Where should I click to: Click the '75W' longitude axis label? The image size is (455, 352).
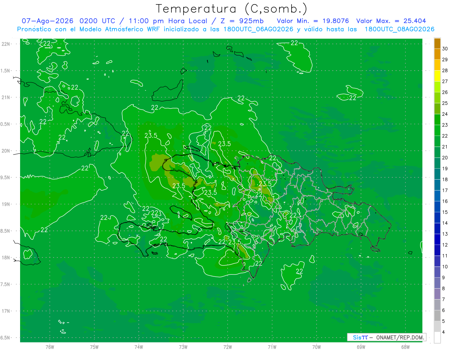pos(94,347)
